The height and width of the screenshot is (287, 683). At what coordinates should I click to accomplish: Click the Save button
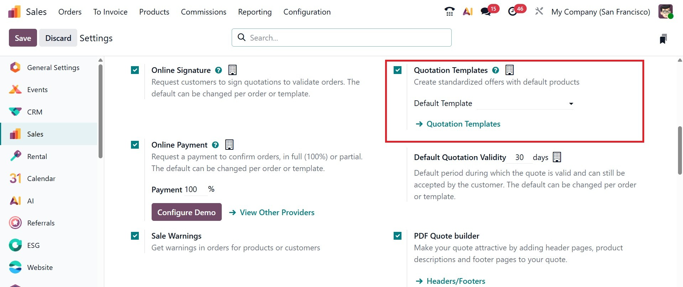23,38
